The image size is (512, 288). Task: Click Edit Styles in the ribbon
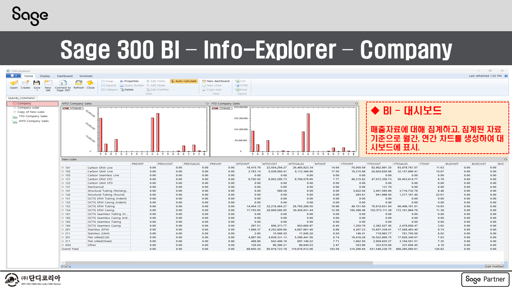(156, 85)
